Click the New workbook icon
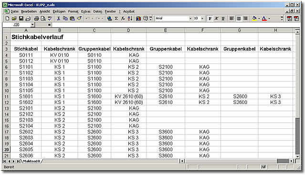Screen dimensions: 305x175 point(7,19)
